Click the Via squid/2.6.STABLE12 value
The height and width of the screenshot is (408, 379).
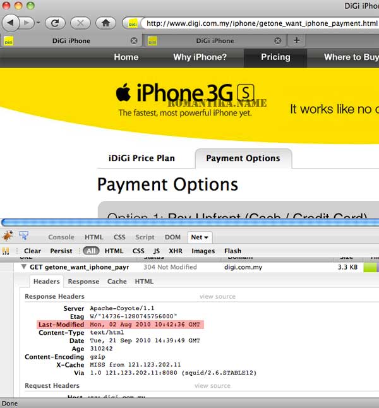[173, 373]
